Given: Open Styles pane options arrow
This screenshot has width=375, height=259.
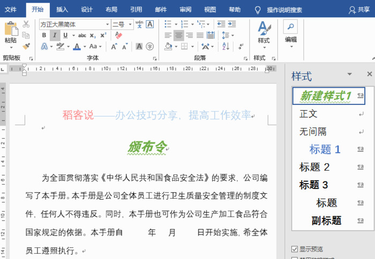Looking at the screenshot, I should [349, 74].
